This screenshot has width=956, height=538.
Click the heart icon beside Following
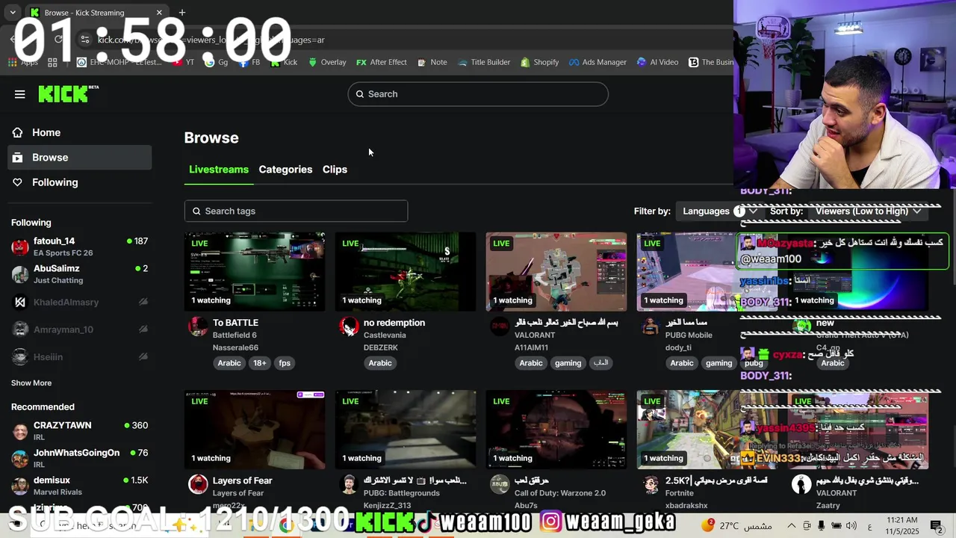[18, 182]
